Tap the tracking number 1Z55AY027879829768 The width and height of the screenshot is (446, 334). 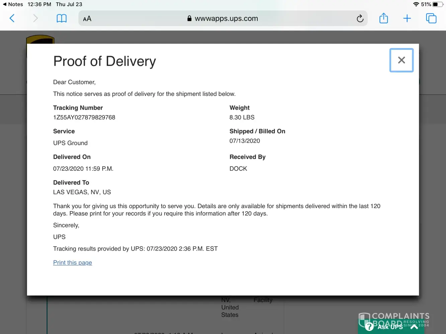[84, 117]
